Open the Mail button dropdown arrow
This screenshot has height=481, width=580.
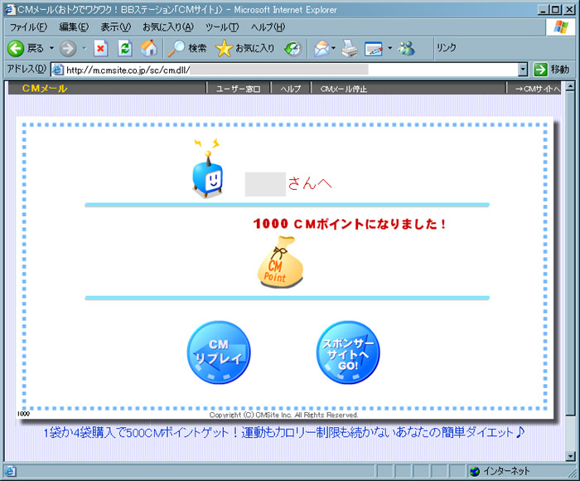tap(334, 48)
